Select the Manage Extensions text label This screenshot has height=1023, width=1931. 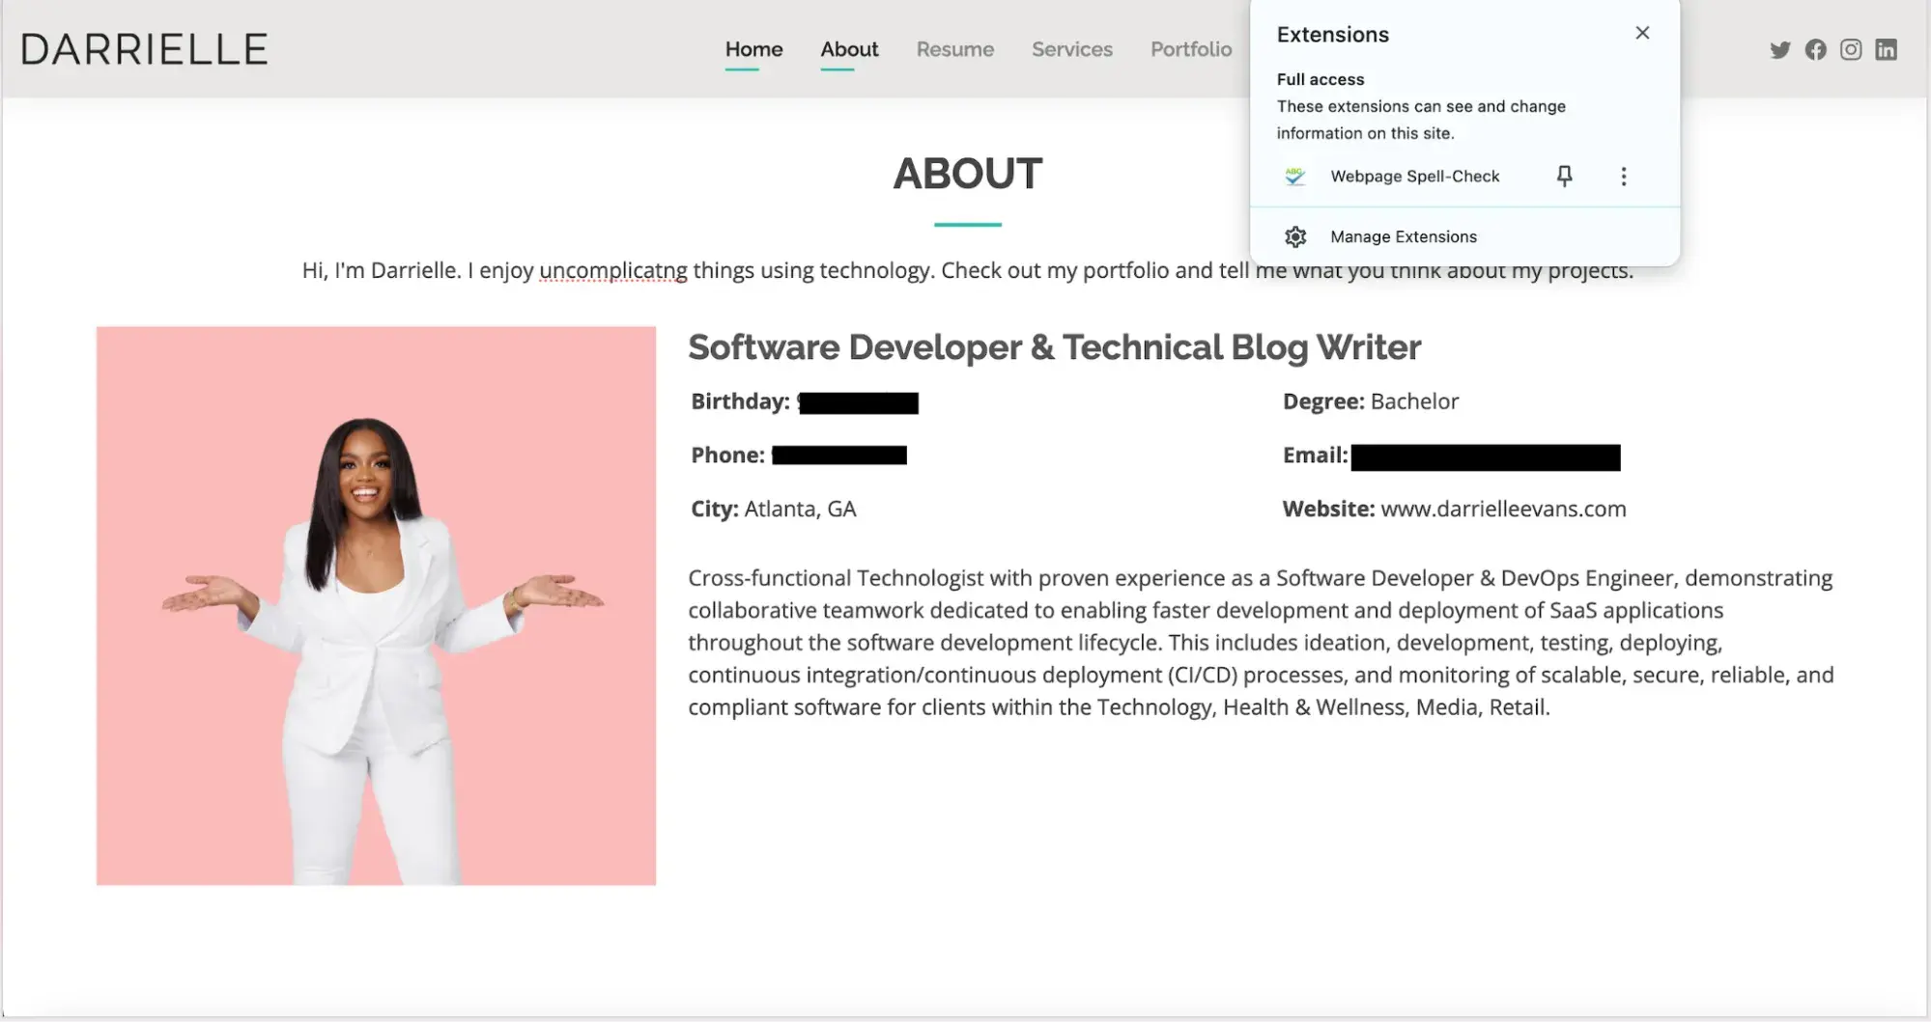1403,237
